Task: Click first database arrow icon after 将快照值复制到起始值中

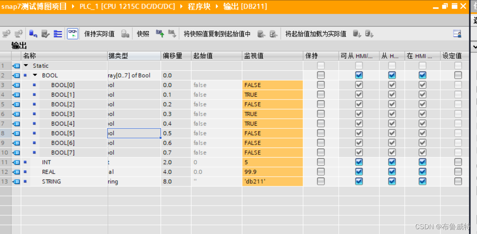Action: (x=261, y=34)
